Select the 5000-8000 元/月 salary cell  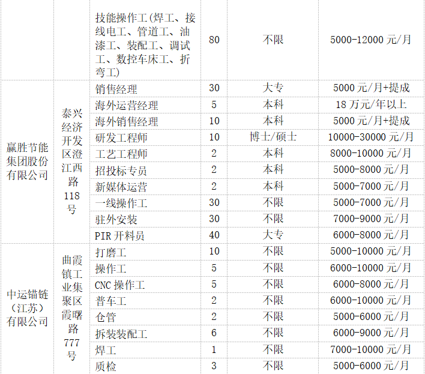[x=371, y=169]
